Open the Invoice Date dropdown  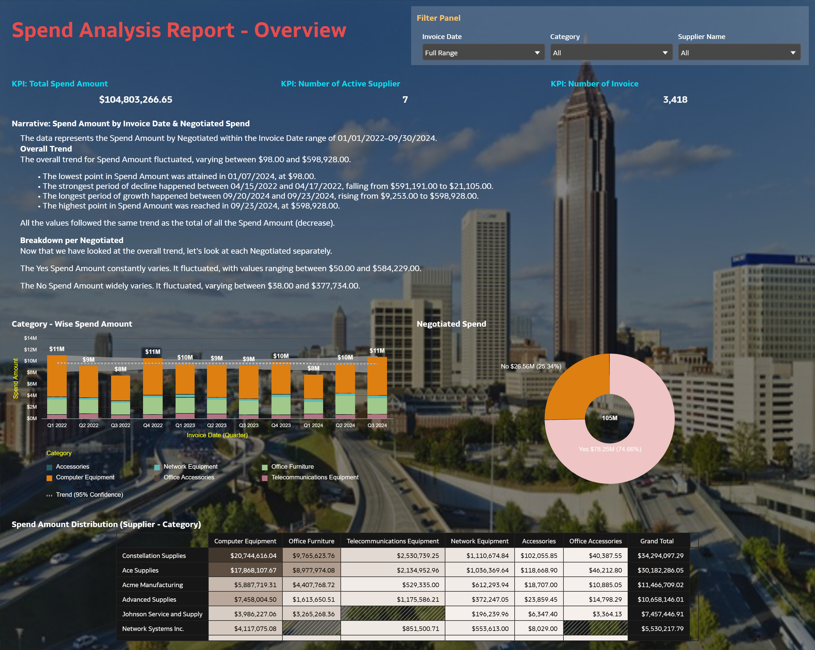(483, 52)
